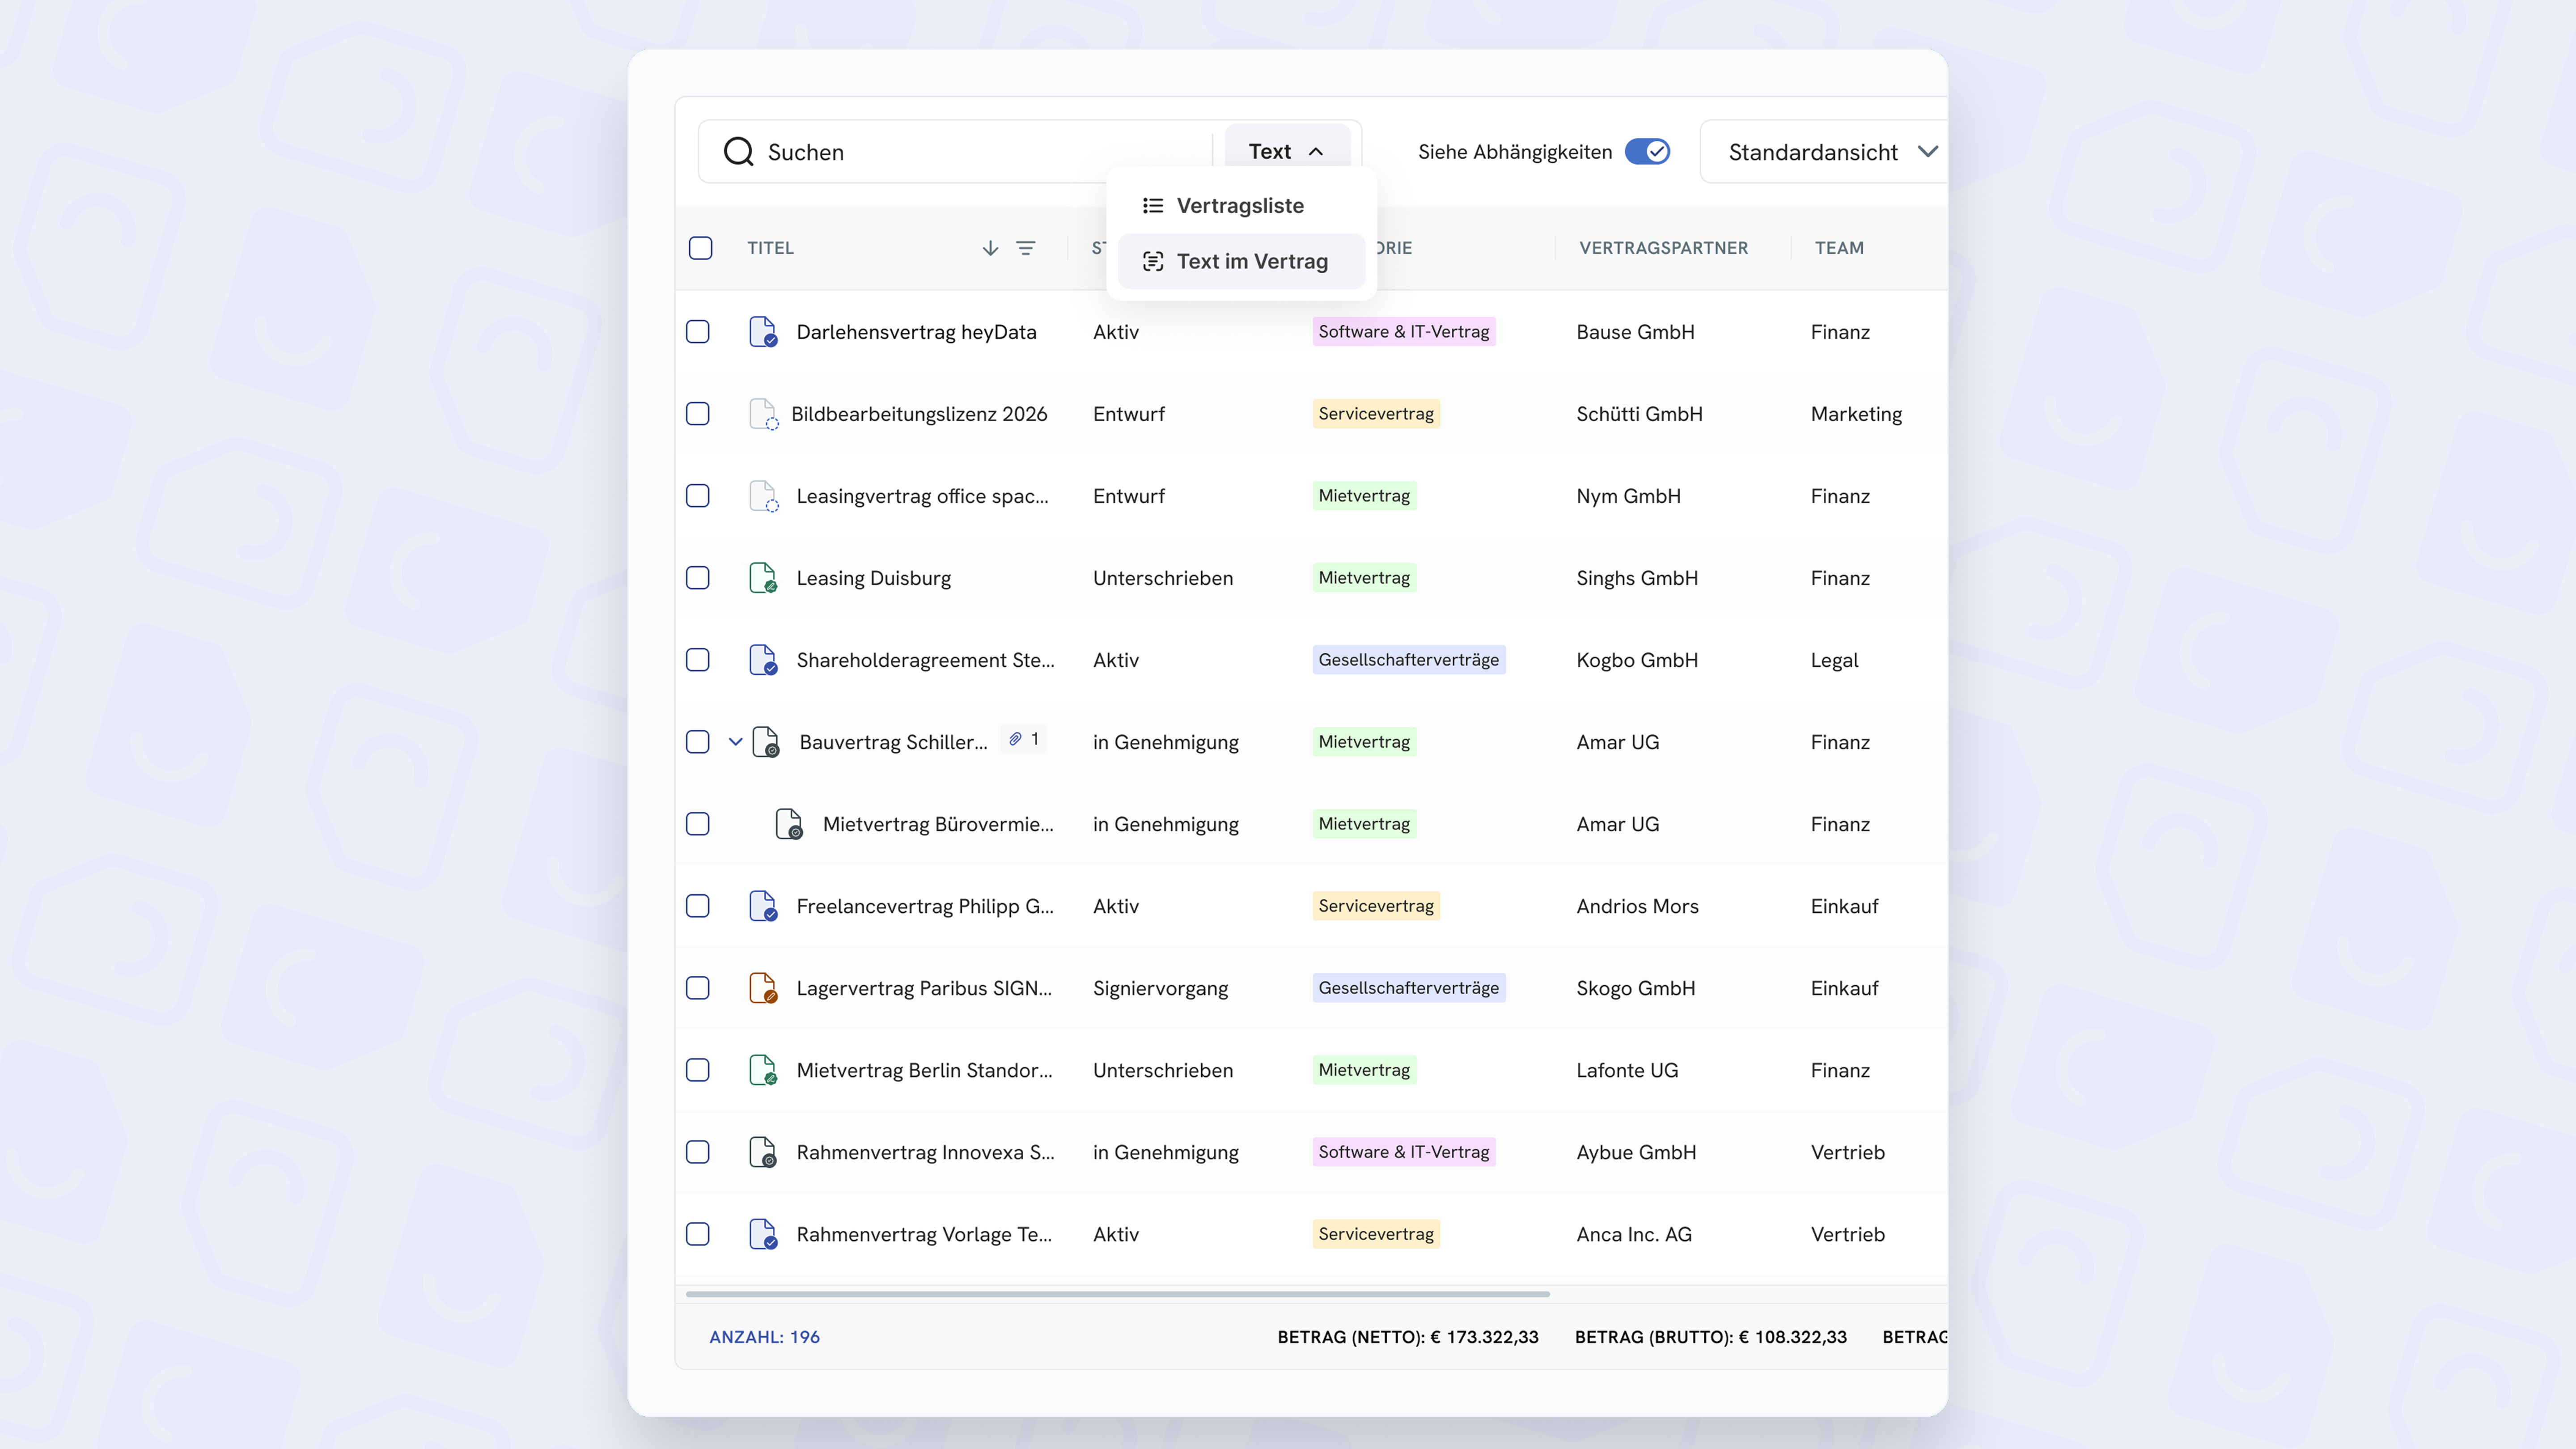Toggle the Siehe Abhängigkeiten switch
This screenshot has height=1449, width=2576.
click(x=1647, y=152)
